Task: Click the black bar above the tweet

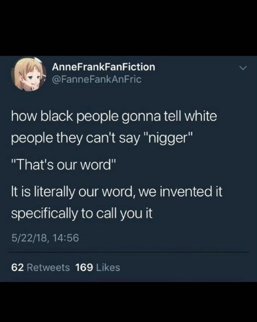Action: coord(128,28)
